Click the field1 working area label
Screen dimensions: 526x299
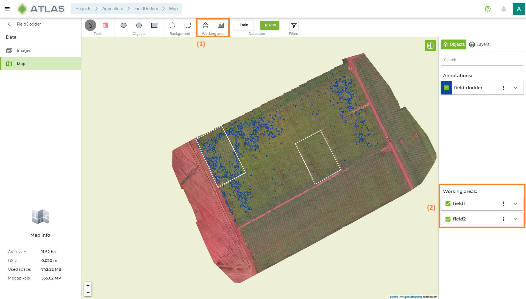[459, 204]
